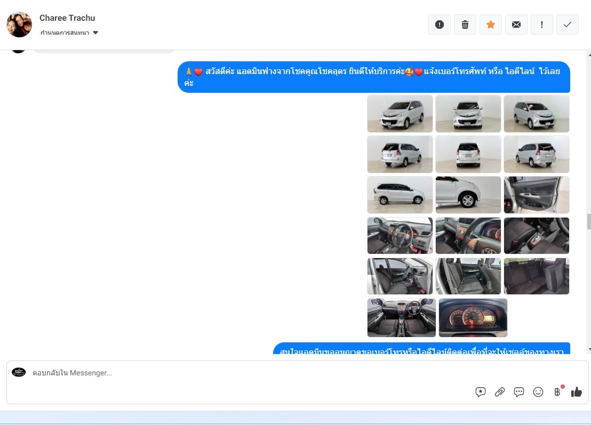Open the emoji picker

tap(538, 392)
